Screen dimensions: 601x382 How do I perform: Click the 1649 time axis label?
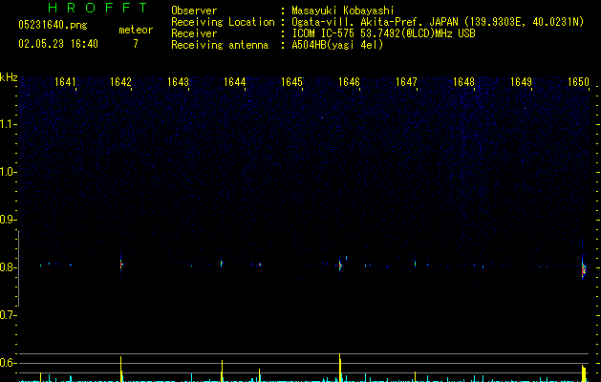[x=522, y=82]
